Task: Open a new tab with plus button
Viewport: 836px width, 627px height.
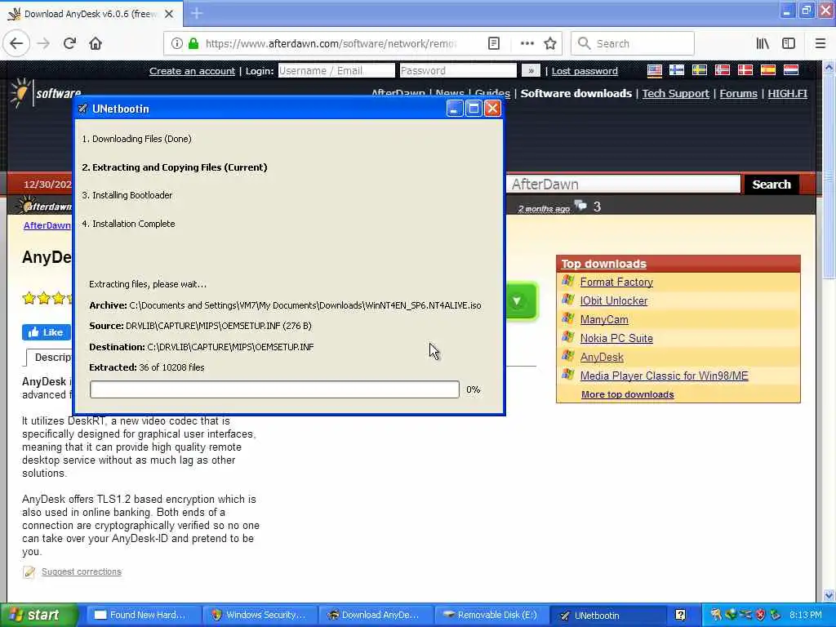Action: coord(196,13)
